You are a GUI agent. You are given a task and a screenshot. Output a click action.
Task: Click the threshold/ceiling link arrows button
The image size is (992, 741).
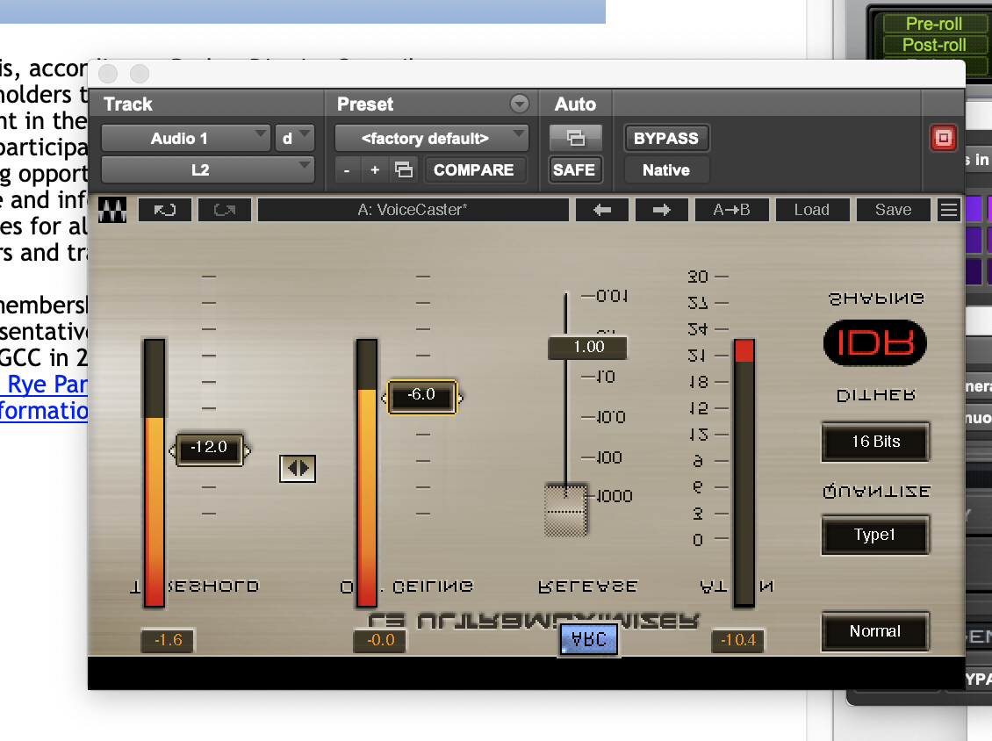298,468
